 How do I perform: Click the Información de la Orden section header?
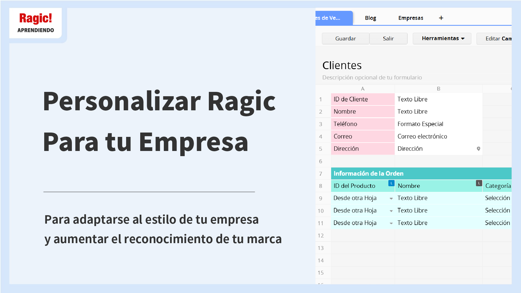tap(368, 173)
